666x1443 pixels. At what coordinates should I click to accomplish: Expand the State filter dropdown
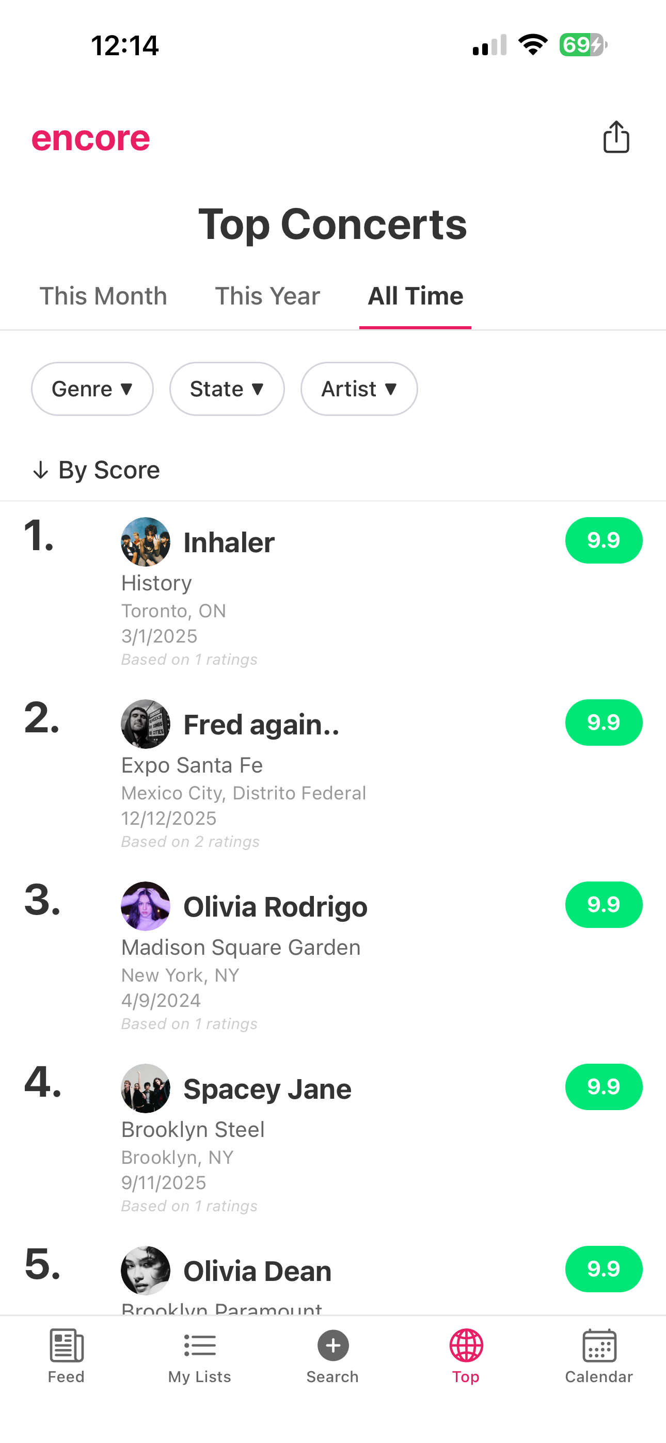click(x=227, y=389)
